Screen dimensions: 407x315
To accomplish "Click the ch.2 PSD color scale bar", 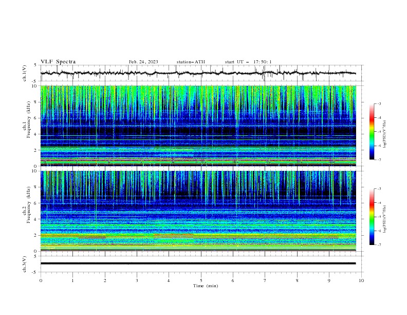I will click(372, 217).
